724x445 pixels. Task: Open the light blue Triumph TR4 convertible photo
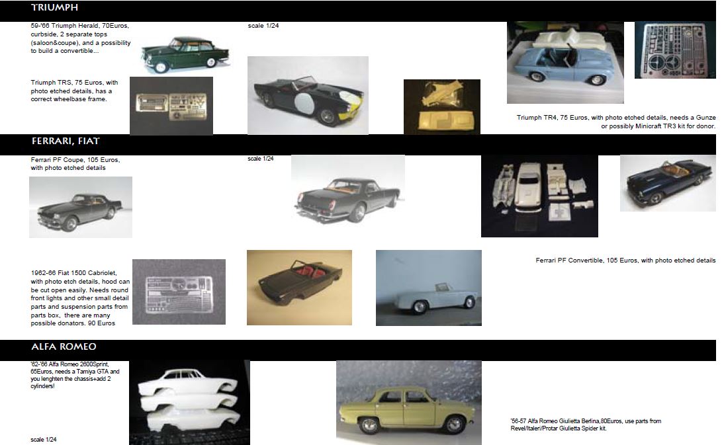click(565, 62)
